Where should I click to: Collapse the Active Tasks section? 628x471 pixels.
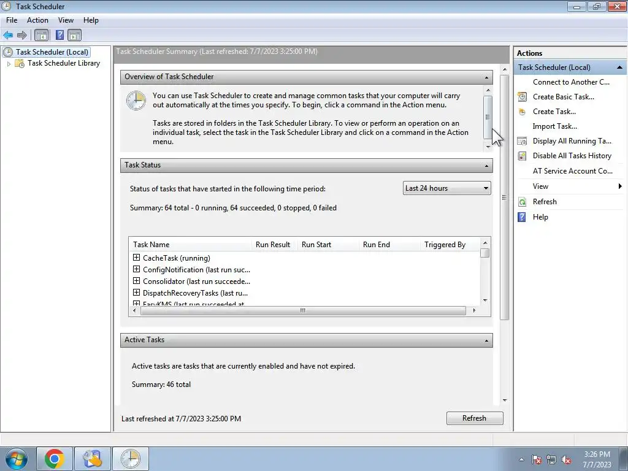tap(486, 340)
